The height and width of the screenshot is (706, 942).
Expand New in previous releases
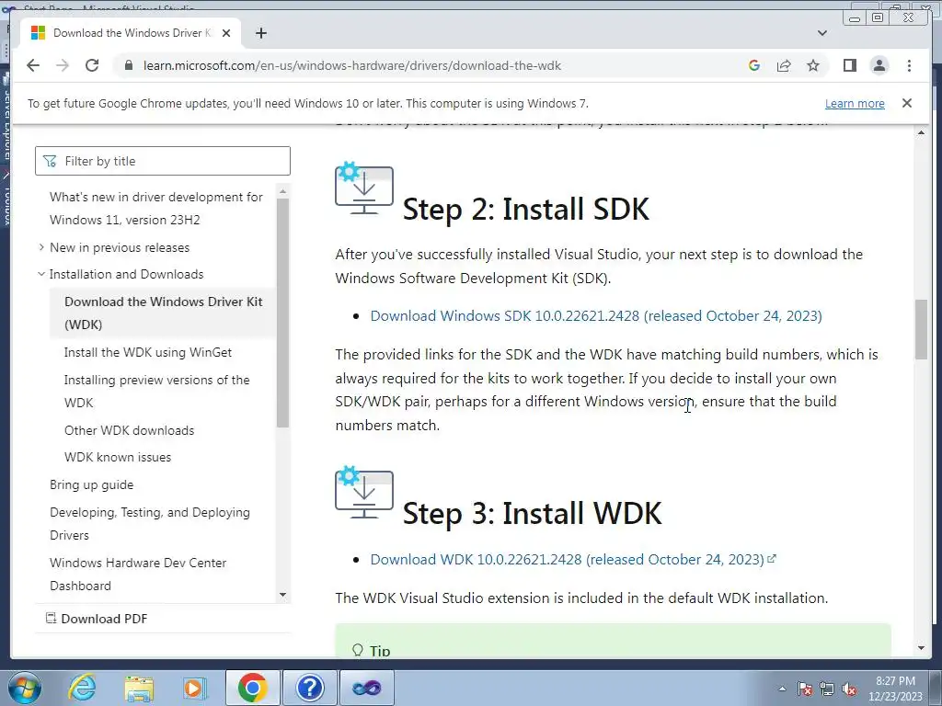click(41, 247)
